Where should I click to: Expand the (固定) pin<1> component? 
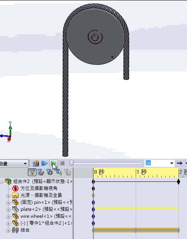[x=8, y=203]
